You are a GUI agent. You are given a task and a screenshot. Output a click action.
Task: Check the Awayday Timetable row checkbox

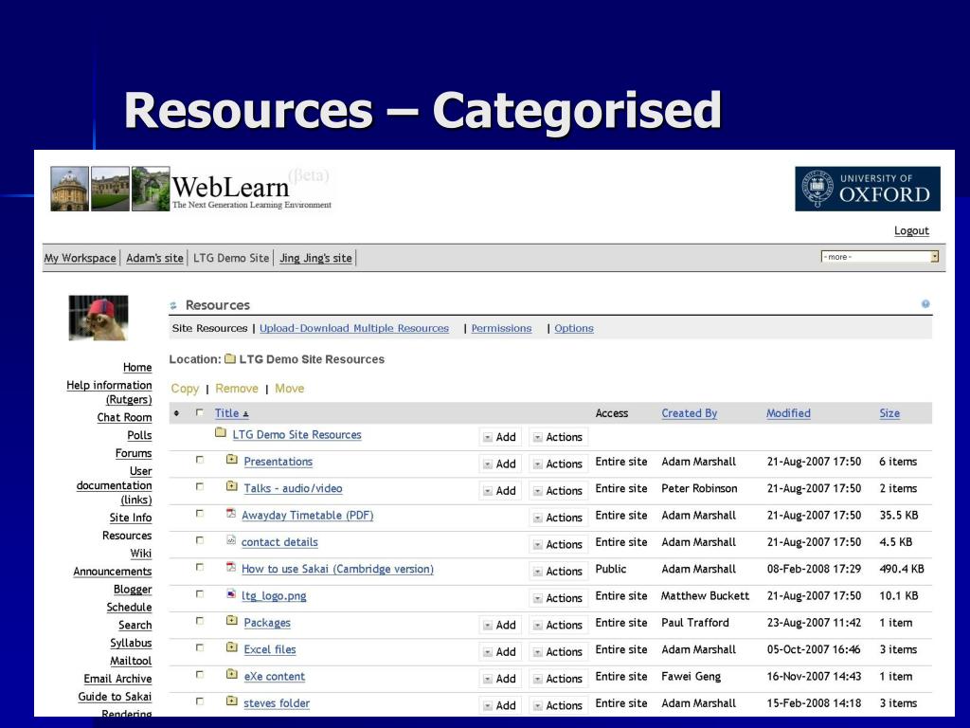coord(199,513)
